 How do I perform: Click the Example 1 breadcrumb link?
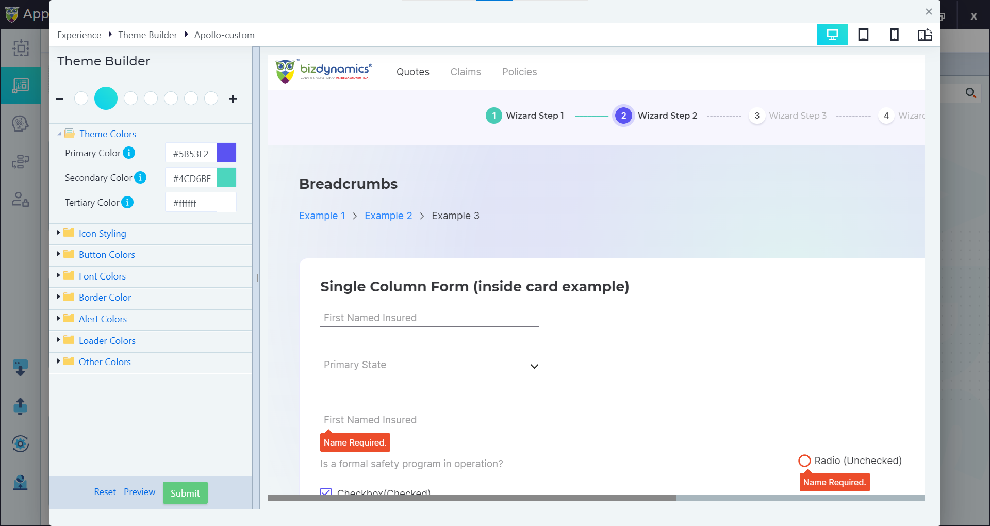tap(322, 216)
